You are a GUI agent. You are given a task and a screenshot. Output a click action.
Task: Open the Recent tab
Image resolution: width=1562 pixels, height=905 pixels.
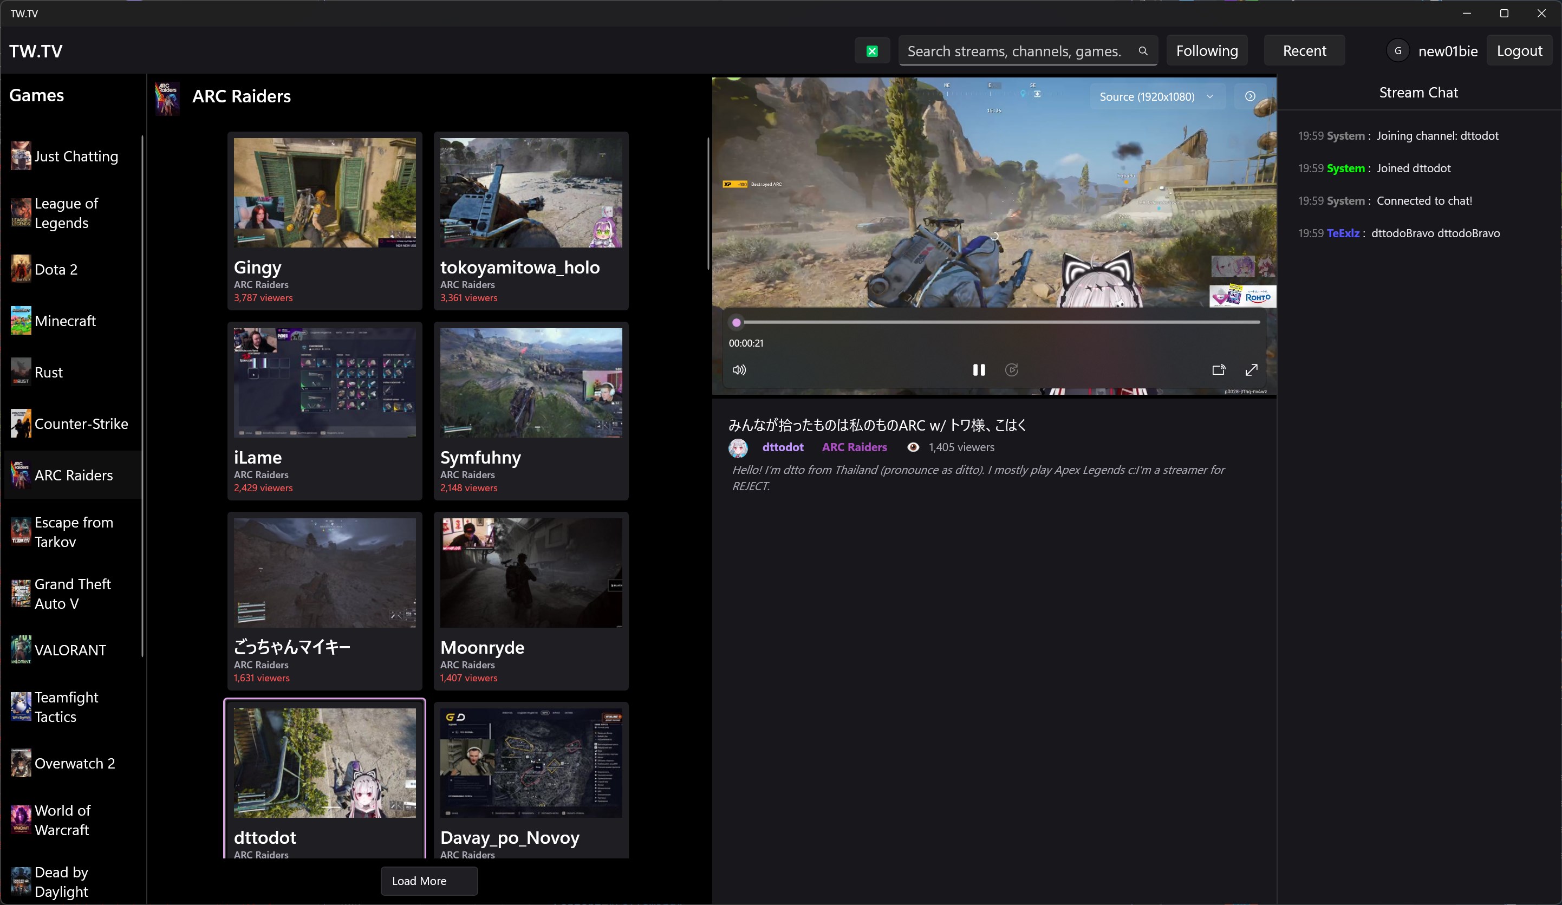pyautogui.click(x=1304, y=51)
